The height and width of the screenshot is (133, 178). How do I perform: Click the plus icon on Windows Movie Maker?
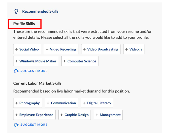pyautogui.click(x=17, y=61)
